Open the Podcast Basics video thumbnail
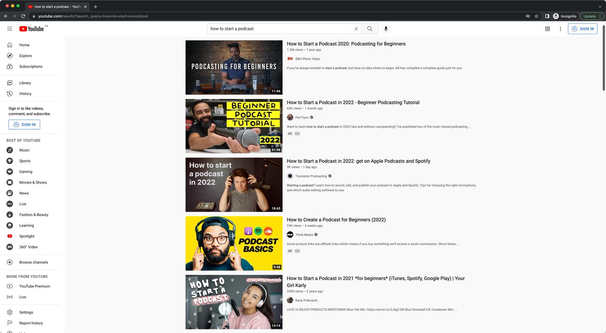Screen dimensions: 606x333 pyautogui.click(x=234, y=243)
